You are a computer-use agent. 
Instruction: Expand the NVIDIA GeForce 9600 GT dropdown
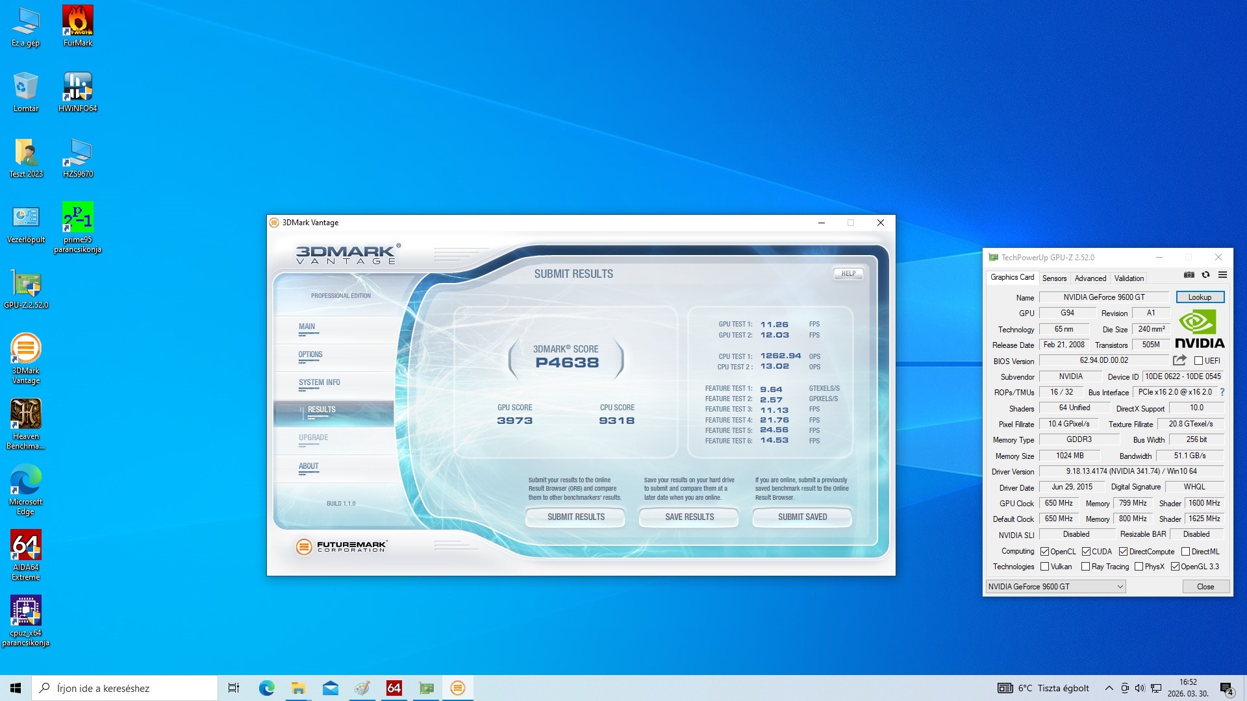click(x=1120, y=587)
